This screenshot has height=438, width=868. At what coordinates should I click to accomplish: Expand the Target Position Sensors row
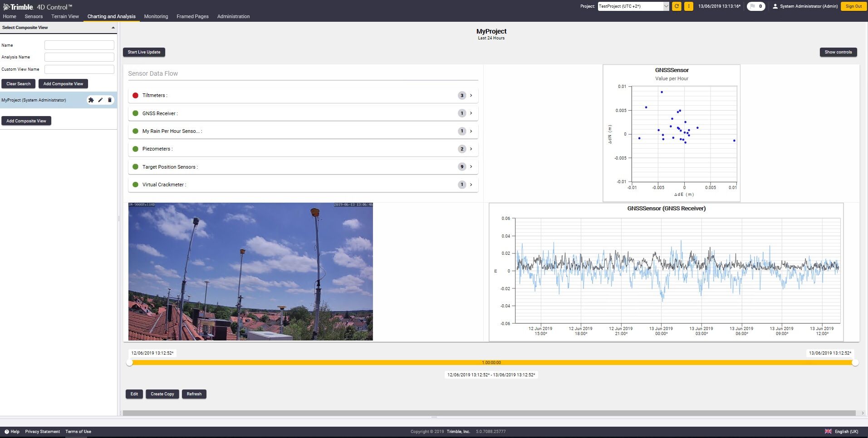pos(471,166)
